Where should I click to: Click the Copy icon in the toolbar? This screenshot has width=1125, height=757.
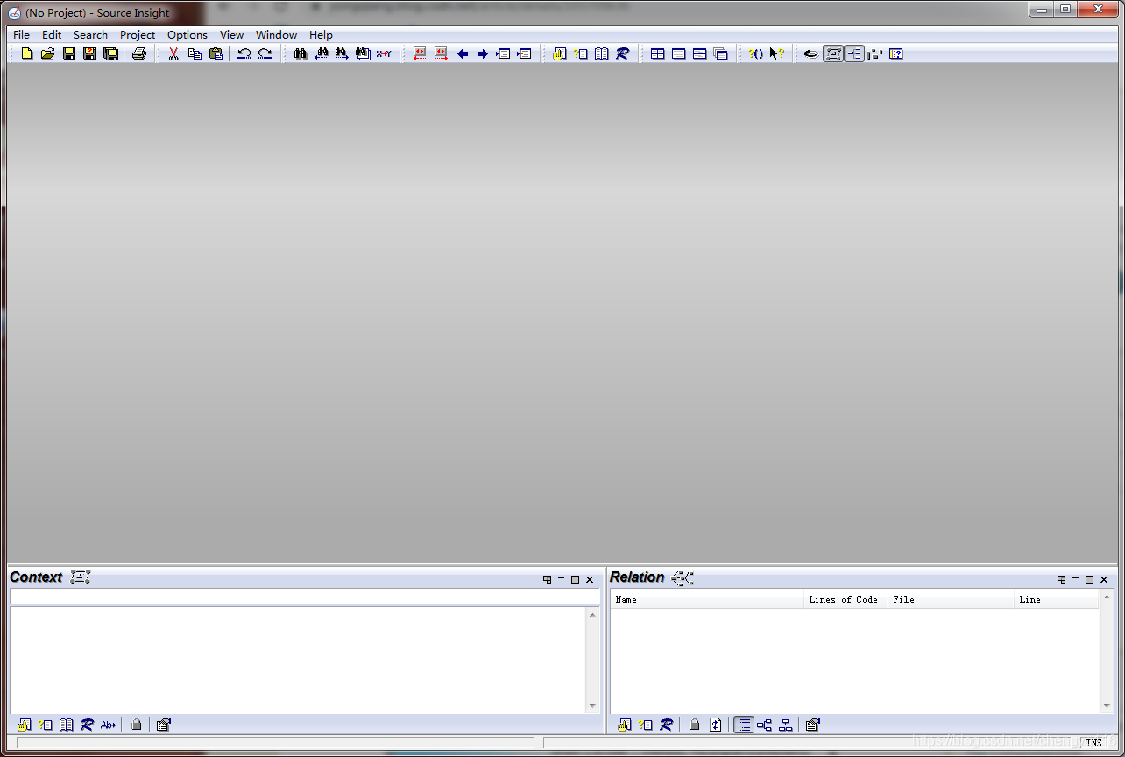coord(195,53)
